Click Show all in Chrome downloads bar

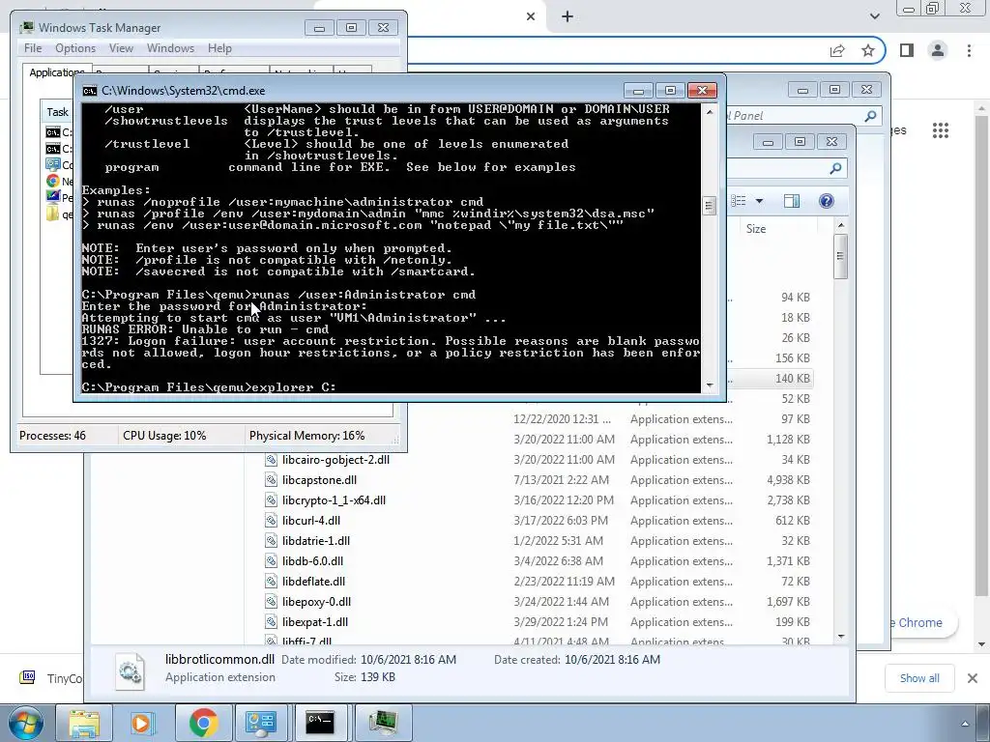919,678
